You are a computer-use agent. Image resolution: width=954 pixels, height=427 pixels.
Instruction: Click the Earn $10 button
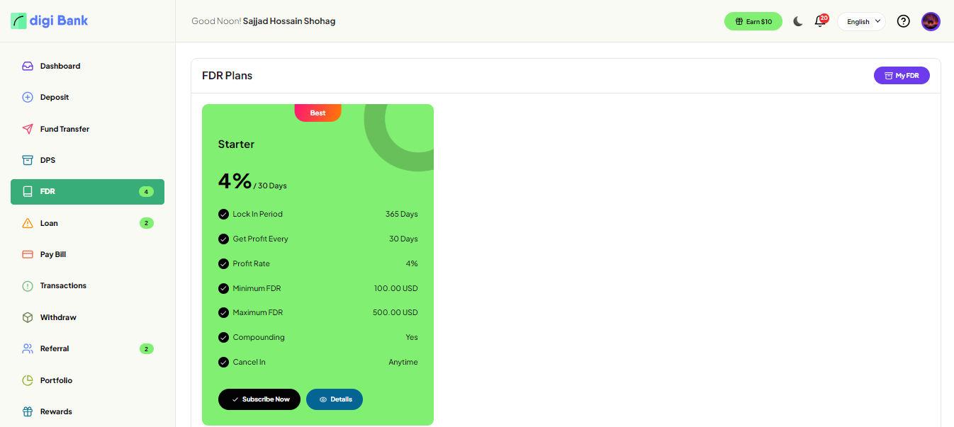coord(753,21)
